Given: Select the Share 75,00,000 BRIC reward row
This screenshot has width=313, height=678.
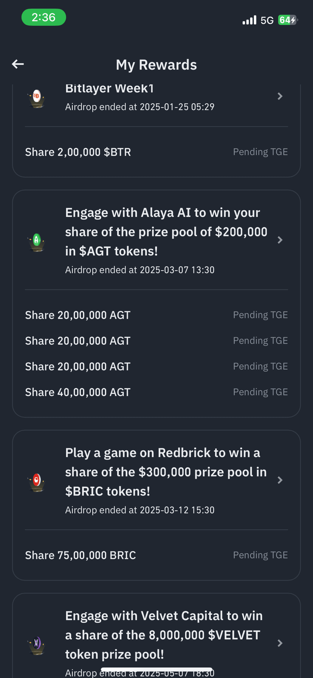Looking at the screenshot, I should click(156, 555).
